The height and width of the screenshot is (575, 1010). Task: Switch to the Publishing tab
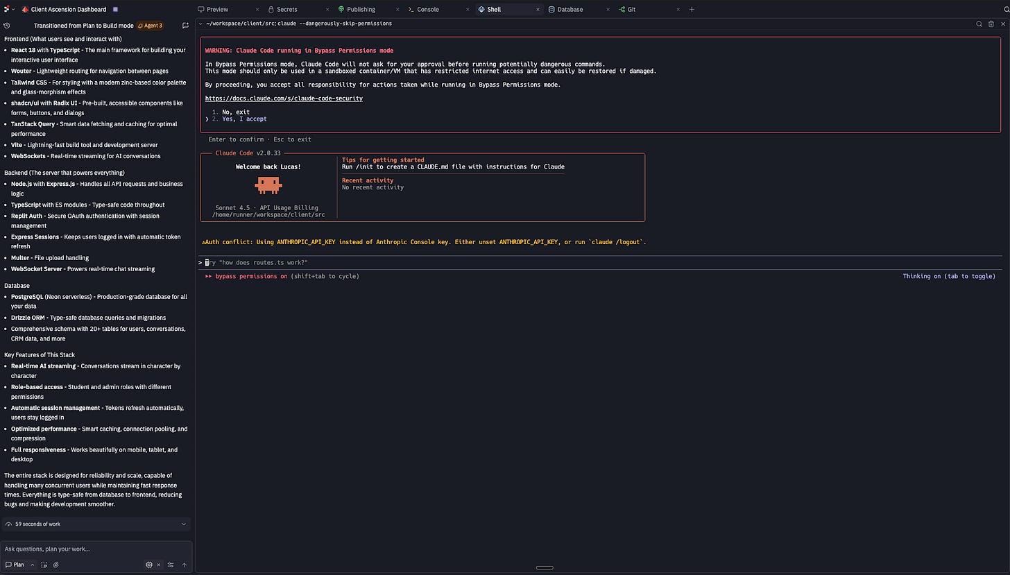pos(361,10)
